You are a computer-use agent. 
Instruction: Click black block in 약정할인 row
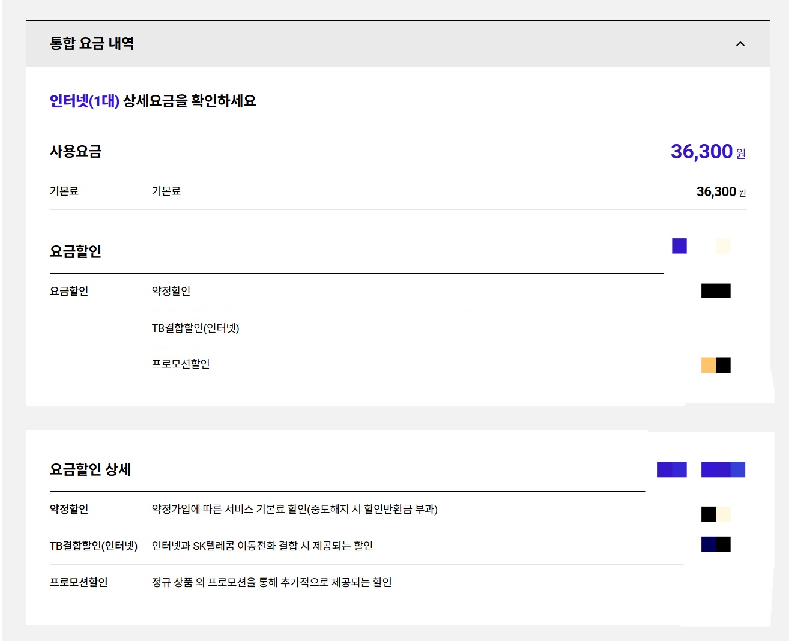tap(716, 291)
